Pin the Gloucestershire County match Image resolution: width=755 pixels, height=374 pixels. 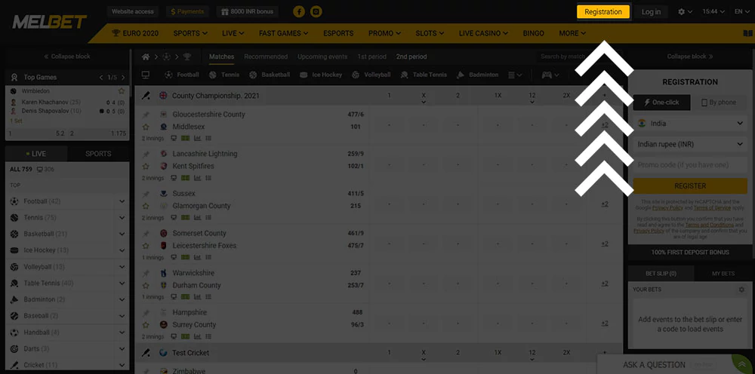click(146, 115)
